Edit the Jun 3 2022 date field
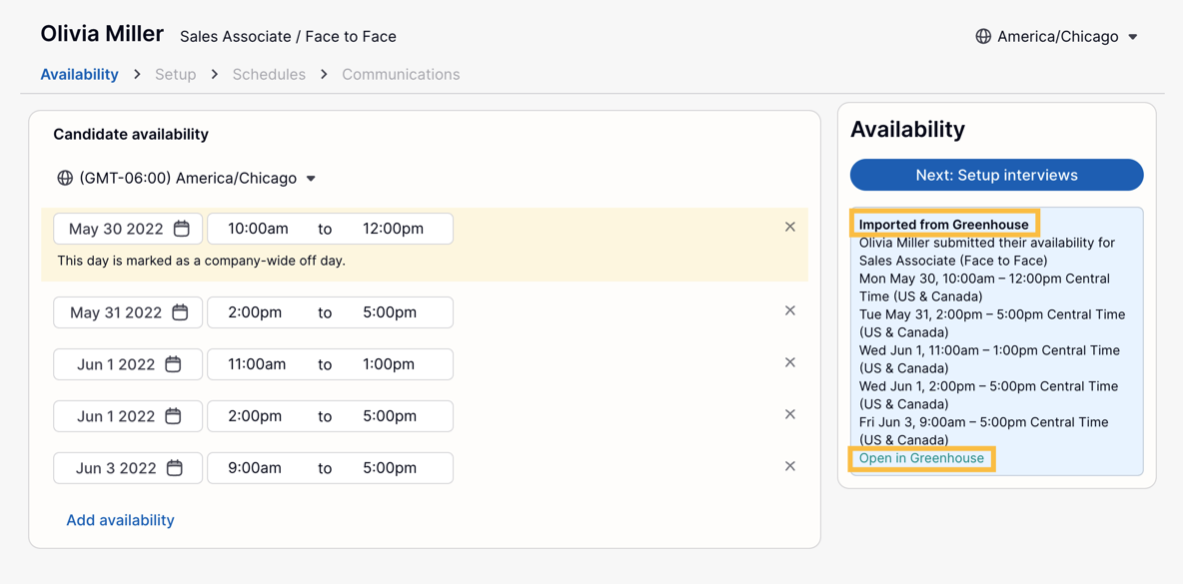1183x584 pixels. (x=128, y=468)
